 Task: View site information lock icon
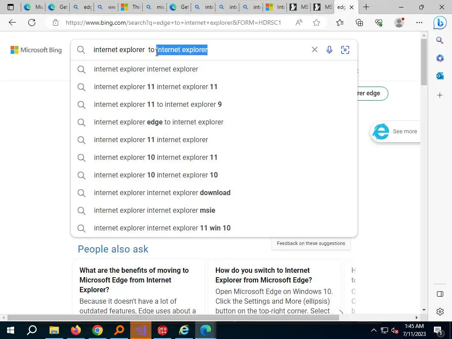pyautogui.click(x=56, y=23)
